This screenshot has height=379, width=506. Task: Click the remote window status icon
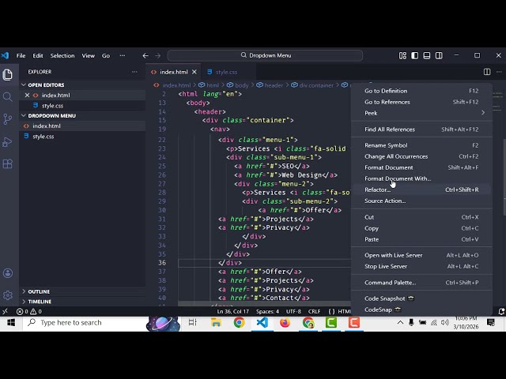click(x=5, y=311)
